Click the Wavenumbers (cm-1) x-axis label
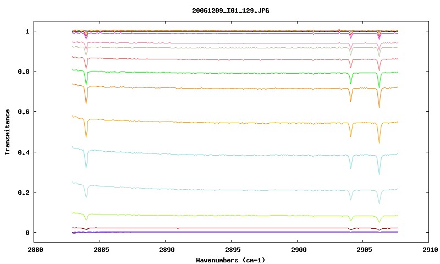This screenshot has height=264, width=440. pos(230,260)
